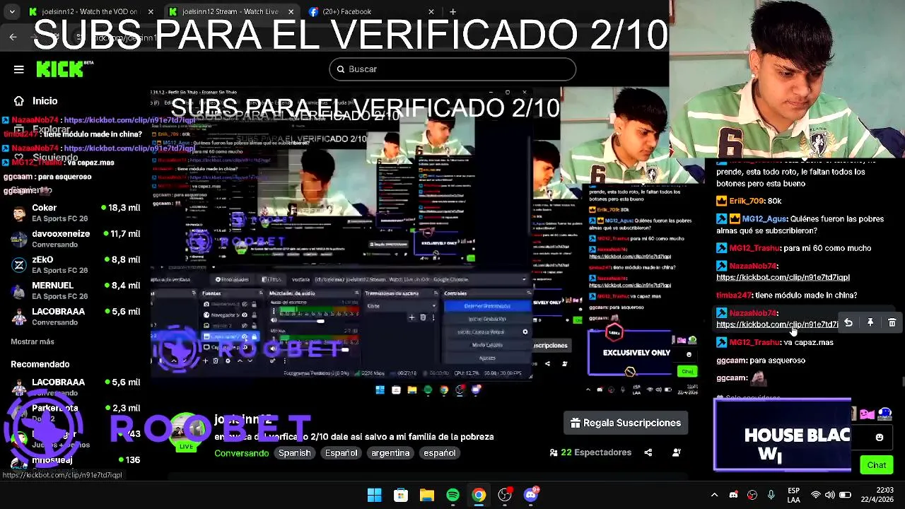Open MERNUEL's channel in the sidebar
Viewport: 905px width, 509px height.
pyautogui.click(x=75, y=291)
